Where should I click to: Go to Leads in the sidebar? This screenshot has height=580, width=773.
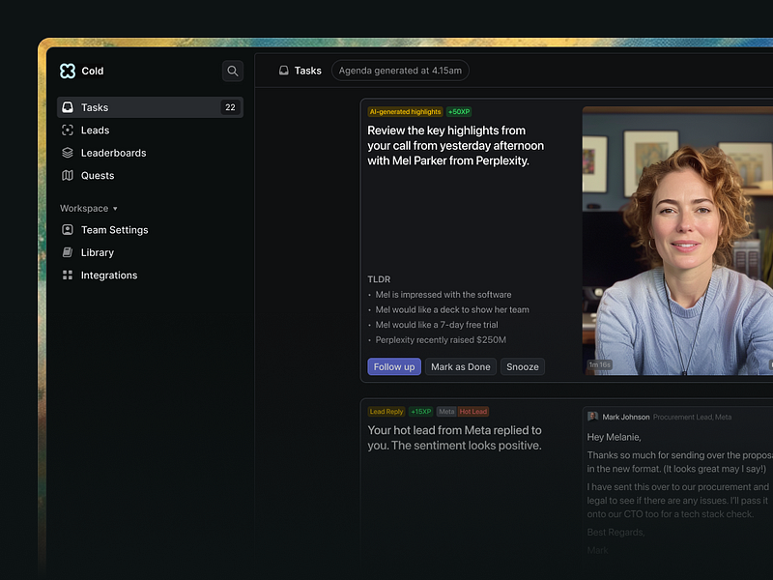click(x=151, y=130)
